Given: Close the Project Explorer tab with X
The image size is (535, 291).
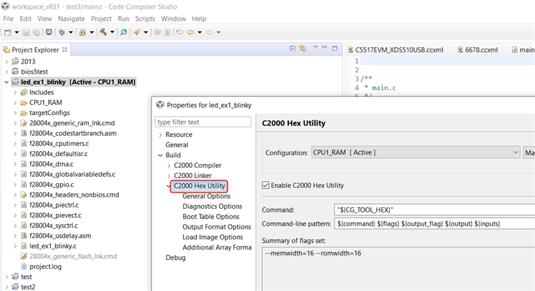Looking at the screenshot, I should [64, 50].
